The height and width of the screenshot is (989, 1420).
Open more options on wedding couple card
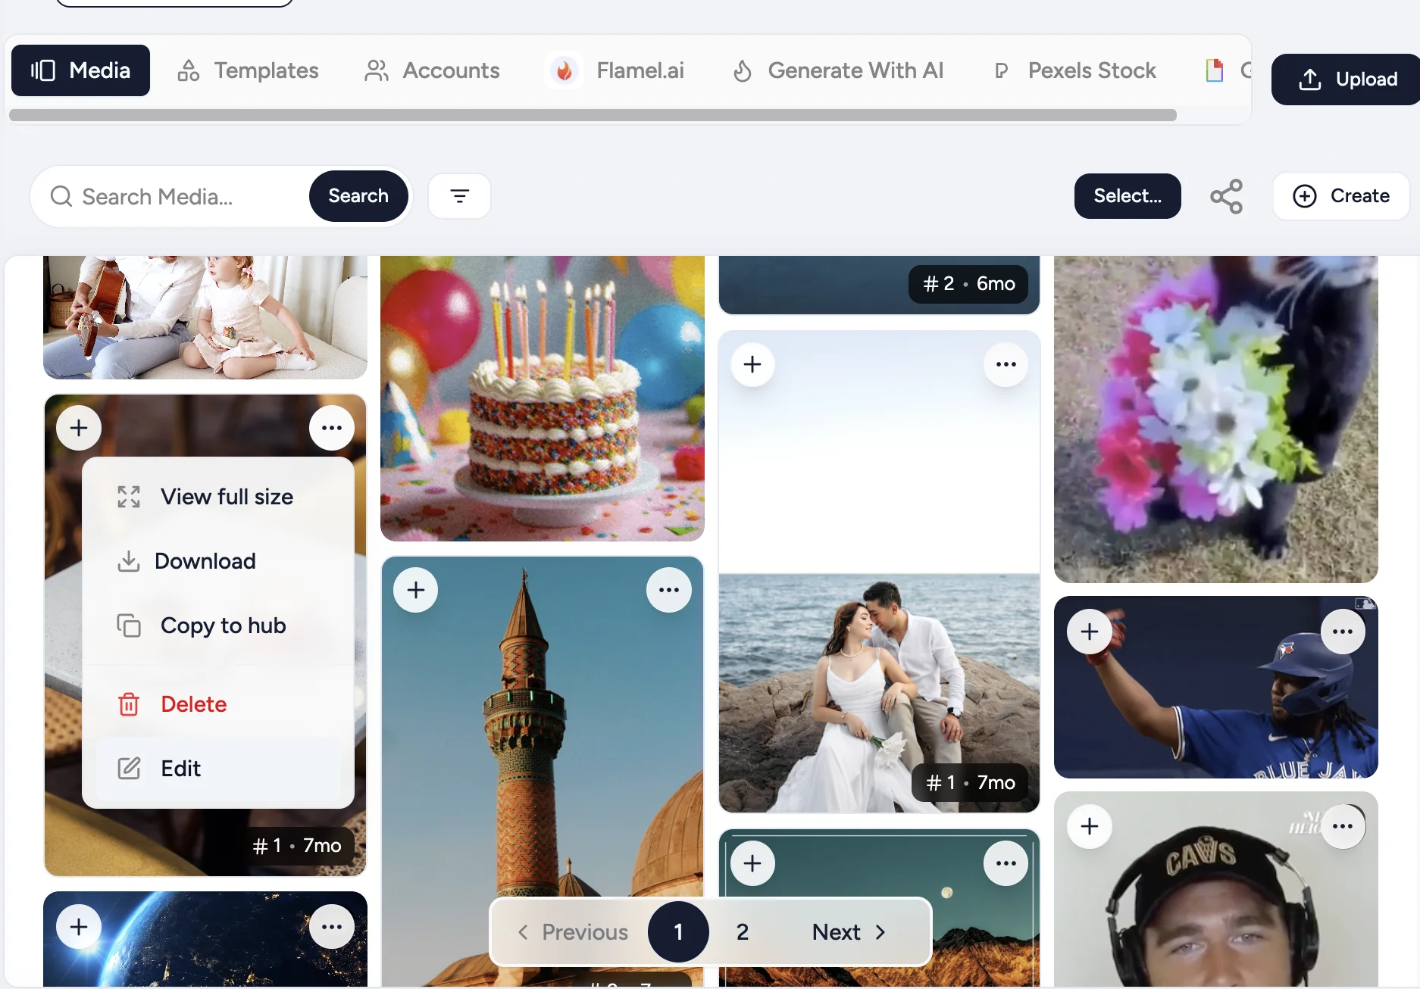click(x=1006, y=364)
